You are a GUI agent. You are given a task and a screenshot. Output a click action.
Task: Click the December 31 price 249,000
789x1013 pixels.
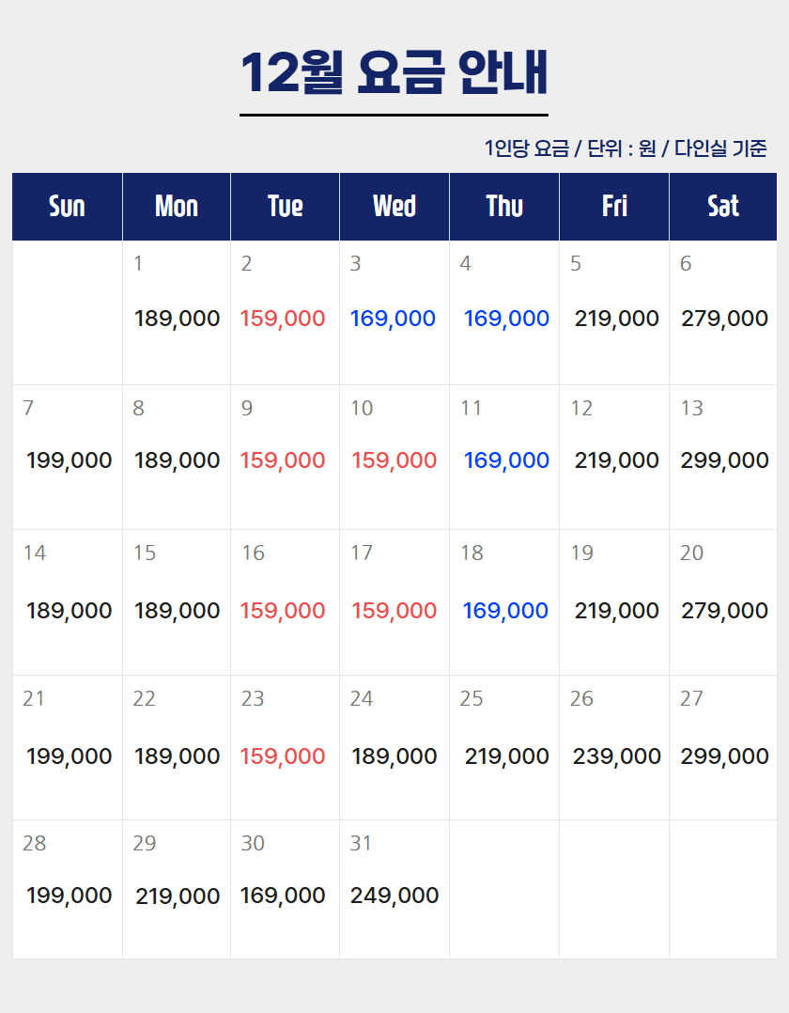pos(394,896)
